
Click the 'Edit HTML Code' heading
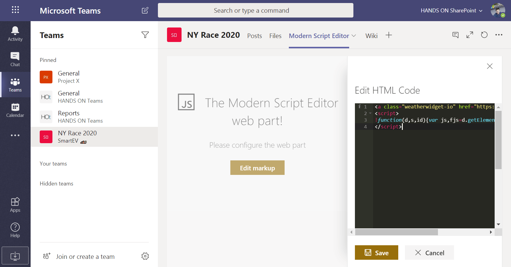tap(387, 90)
